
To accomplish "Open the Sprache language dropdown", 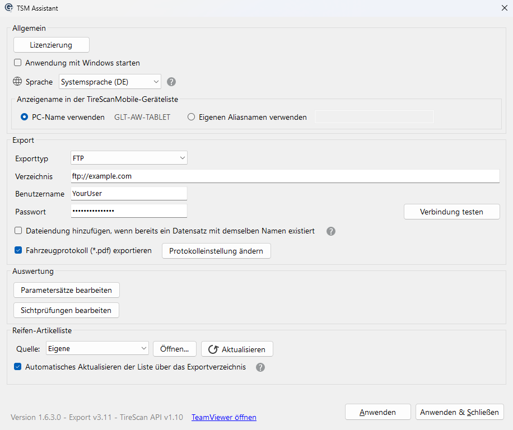I will pyautogui.click(x=110, y=82).
